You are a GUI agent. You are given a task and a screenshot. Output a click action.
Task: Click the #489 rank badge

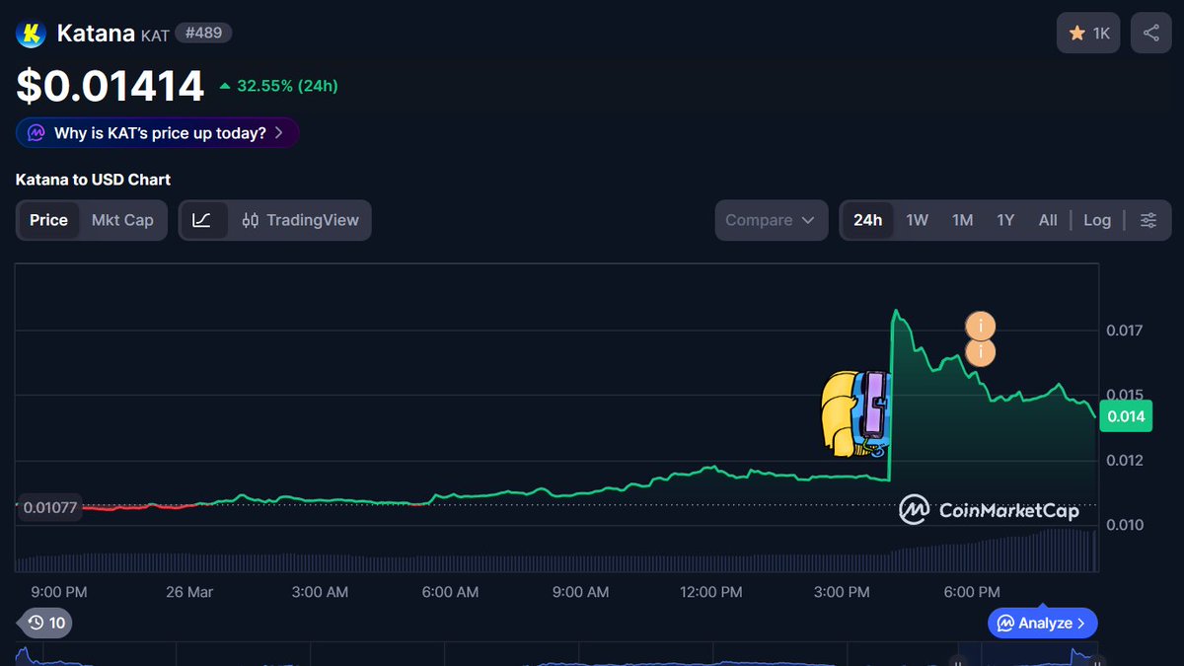click(x=204, y=33)
